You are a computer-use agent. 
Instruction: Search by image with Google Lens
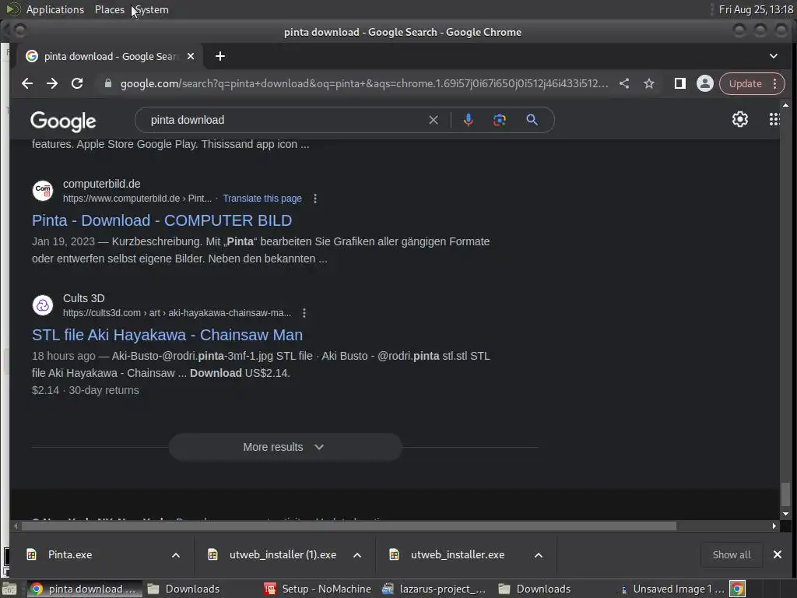pyautogui.click(x=500, y=120)
